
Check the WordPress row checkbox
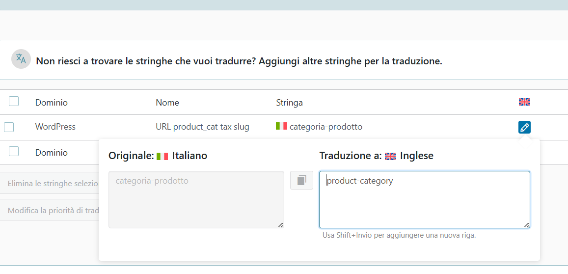tap(9, 127)
